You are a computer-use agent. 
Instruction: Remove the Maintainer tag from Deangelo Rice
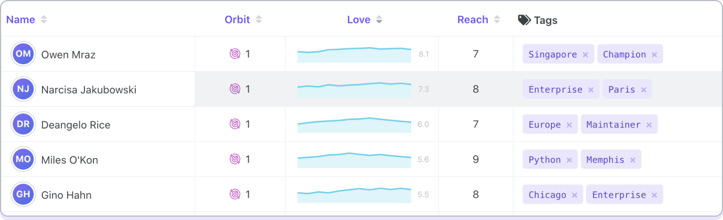pos(649,125)
